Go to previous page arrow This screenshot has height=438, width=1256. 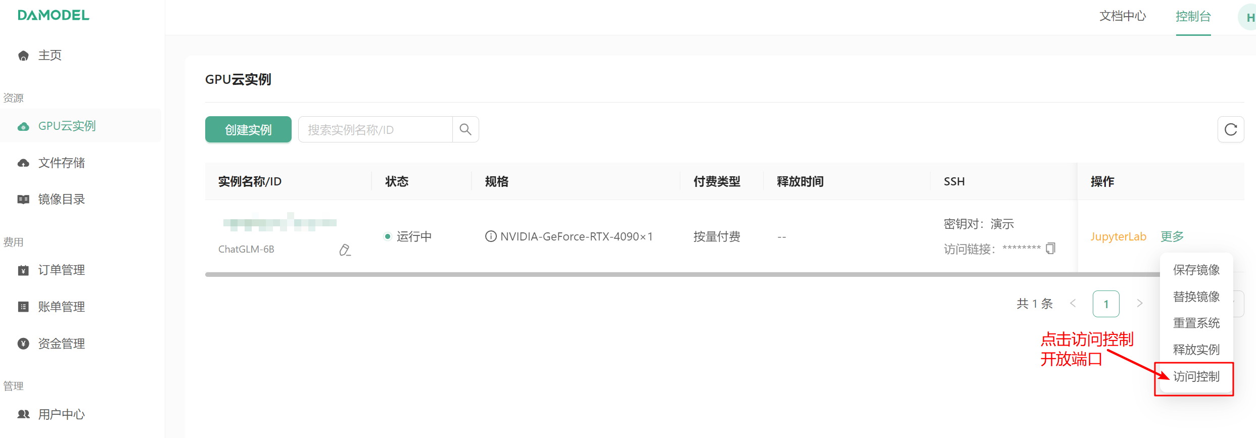coord(1073,304)
